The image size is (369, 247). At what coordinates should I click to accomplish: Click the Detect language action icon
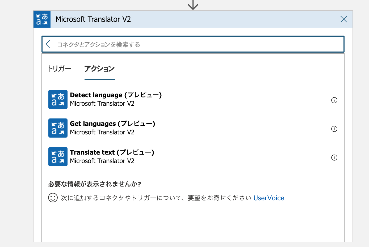pos(58,99)
